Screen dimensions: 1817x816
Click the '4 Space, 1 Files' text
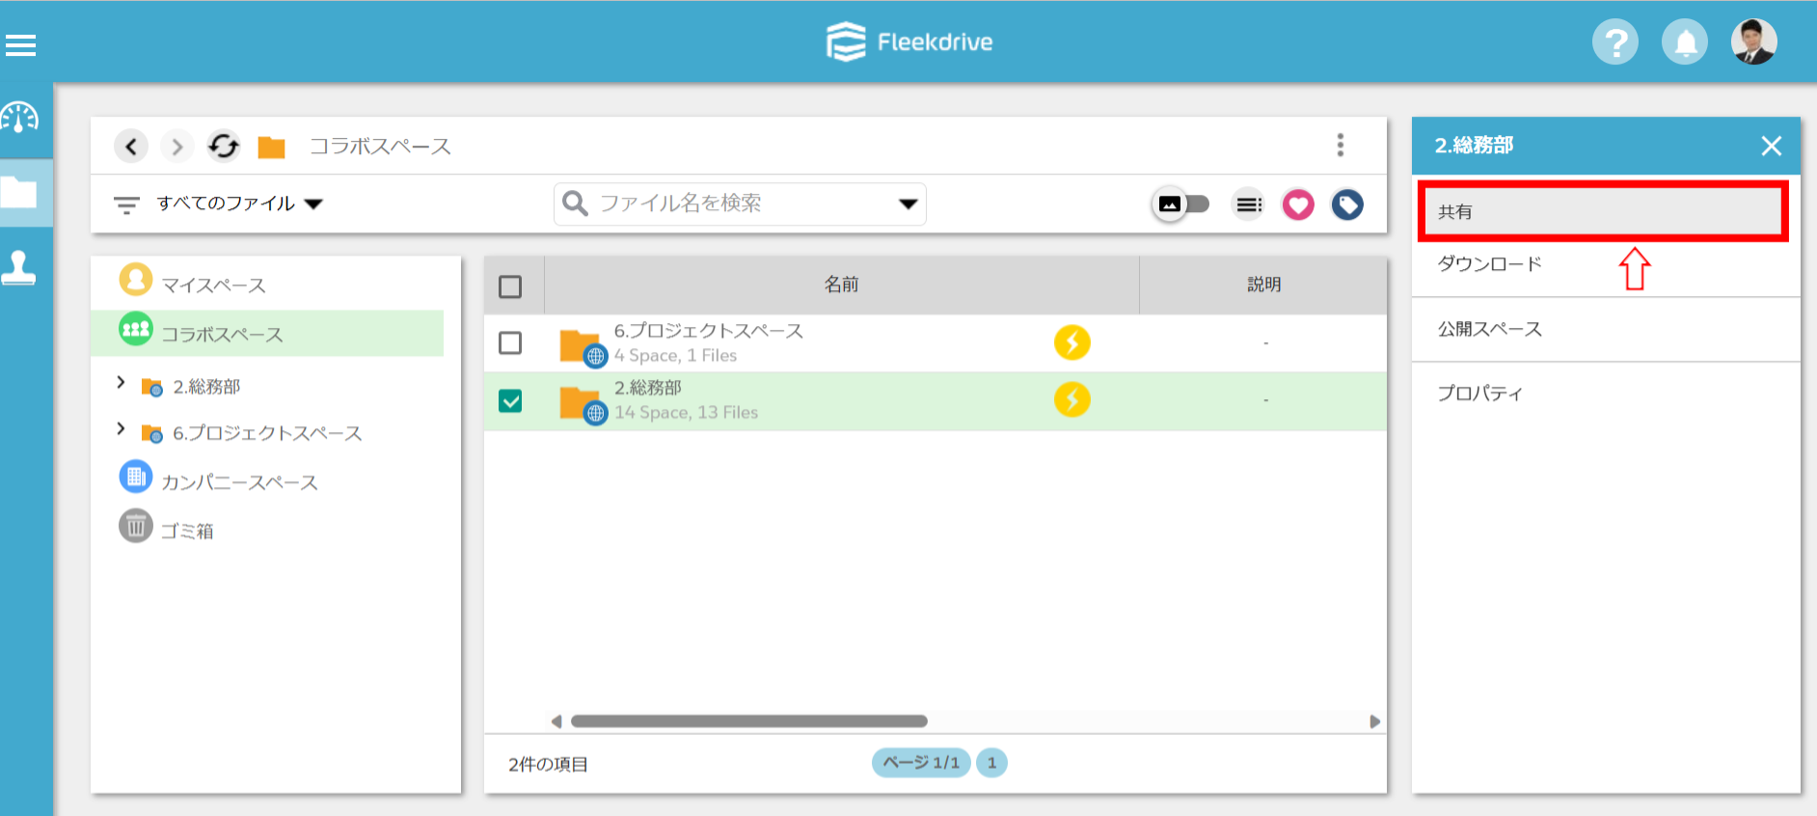675,356
